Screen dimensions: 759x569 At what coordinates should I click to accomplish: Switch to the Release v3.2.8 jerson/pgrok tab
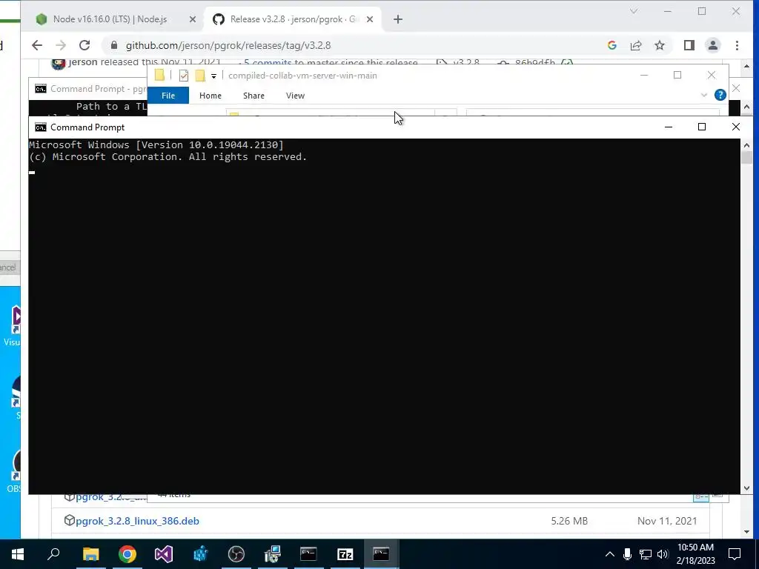(x=292, y=19)
